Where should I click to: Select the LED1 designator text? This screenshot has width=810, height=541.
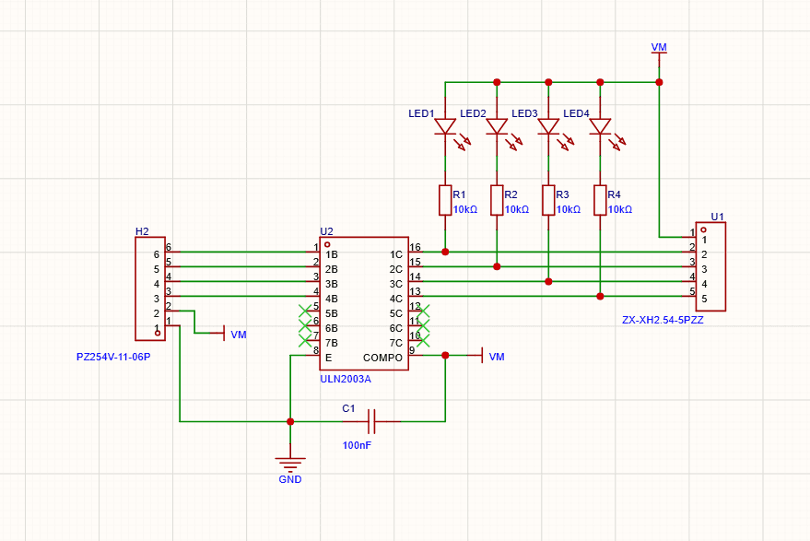(421, 113)
